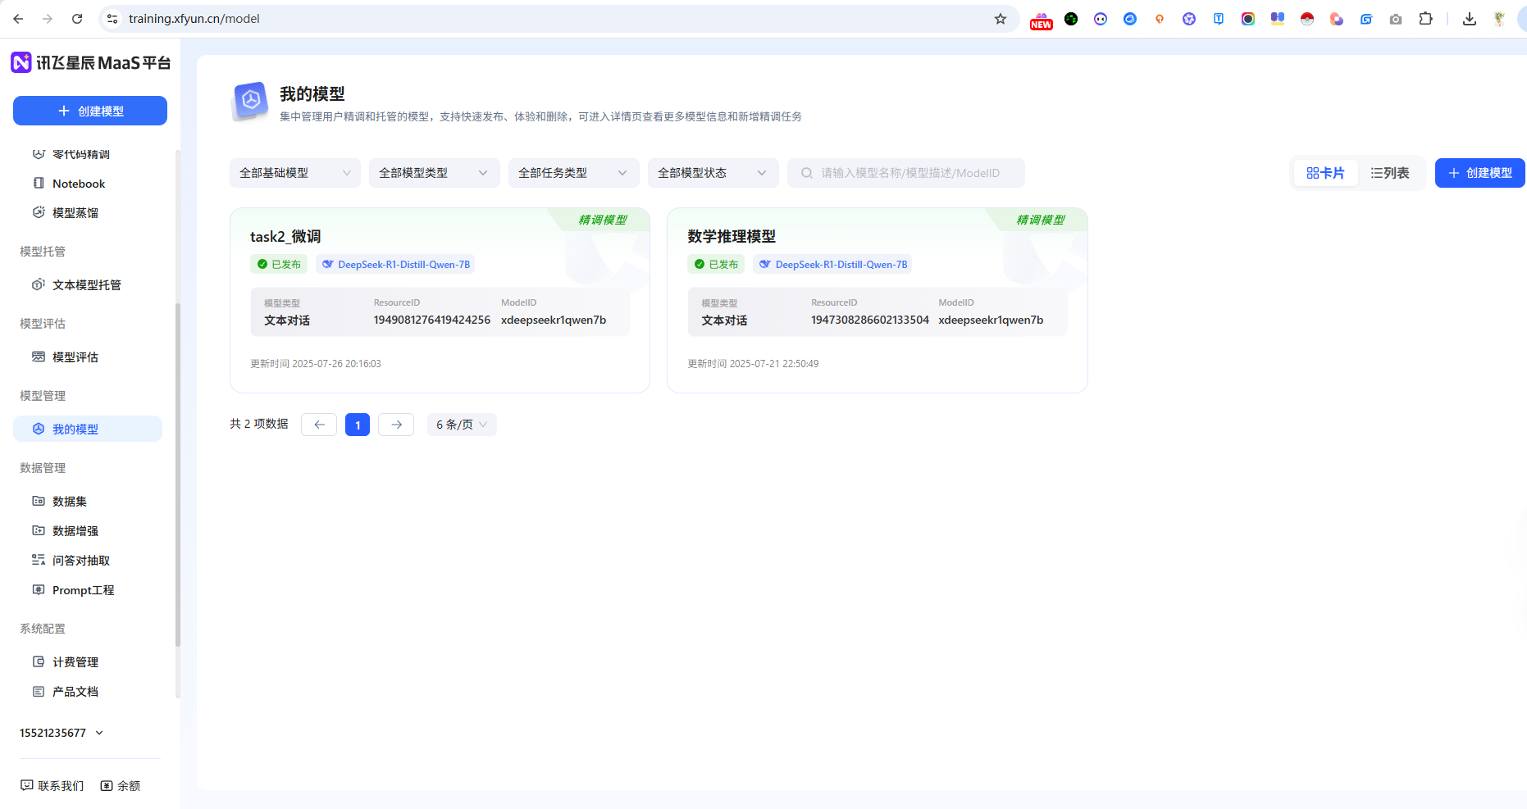Click 联系我们 at sidebar bottom
The image size is (1527, 809).
point(52,785)
